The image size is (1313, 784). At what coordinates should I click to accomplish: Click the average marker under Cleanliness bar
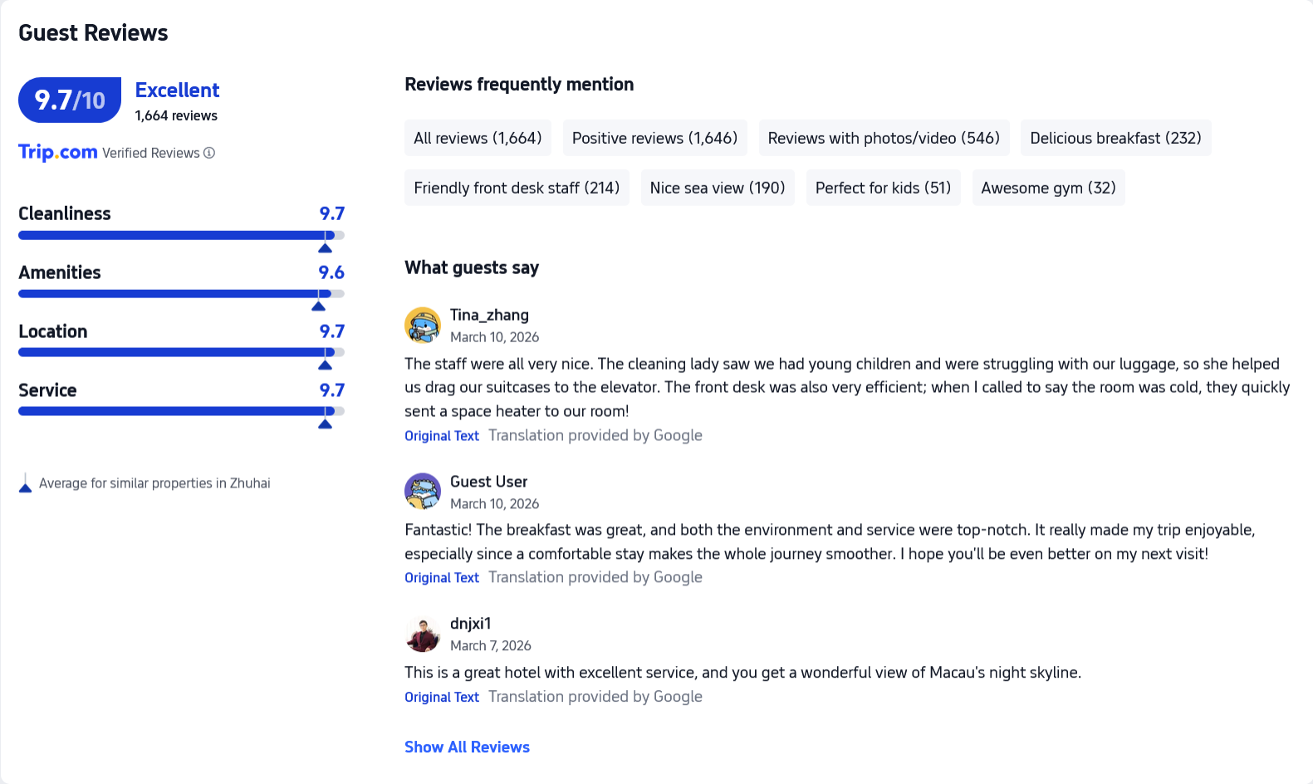(x=325, y=247)
